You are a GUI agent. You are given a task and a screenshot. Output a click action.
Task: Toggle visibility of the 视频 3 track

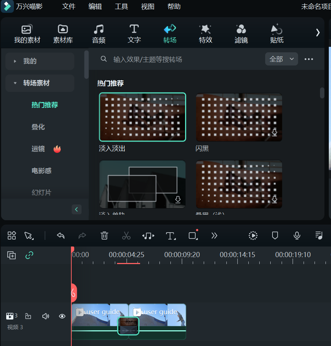[62, 316]
